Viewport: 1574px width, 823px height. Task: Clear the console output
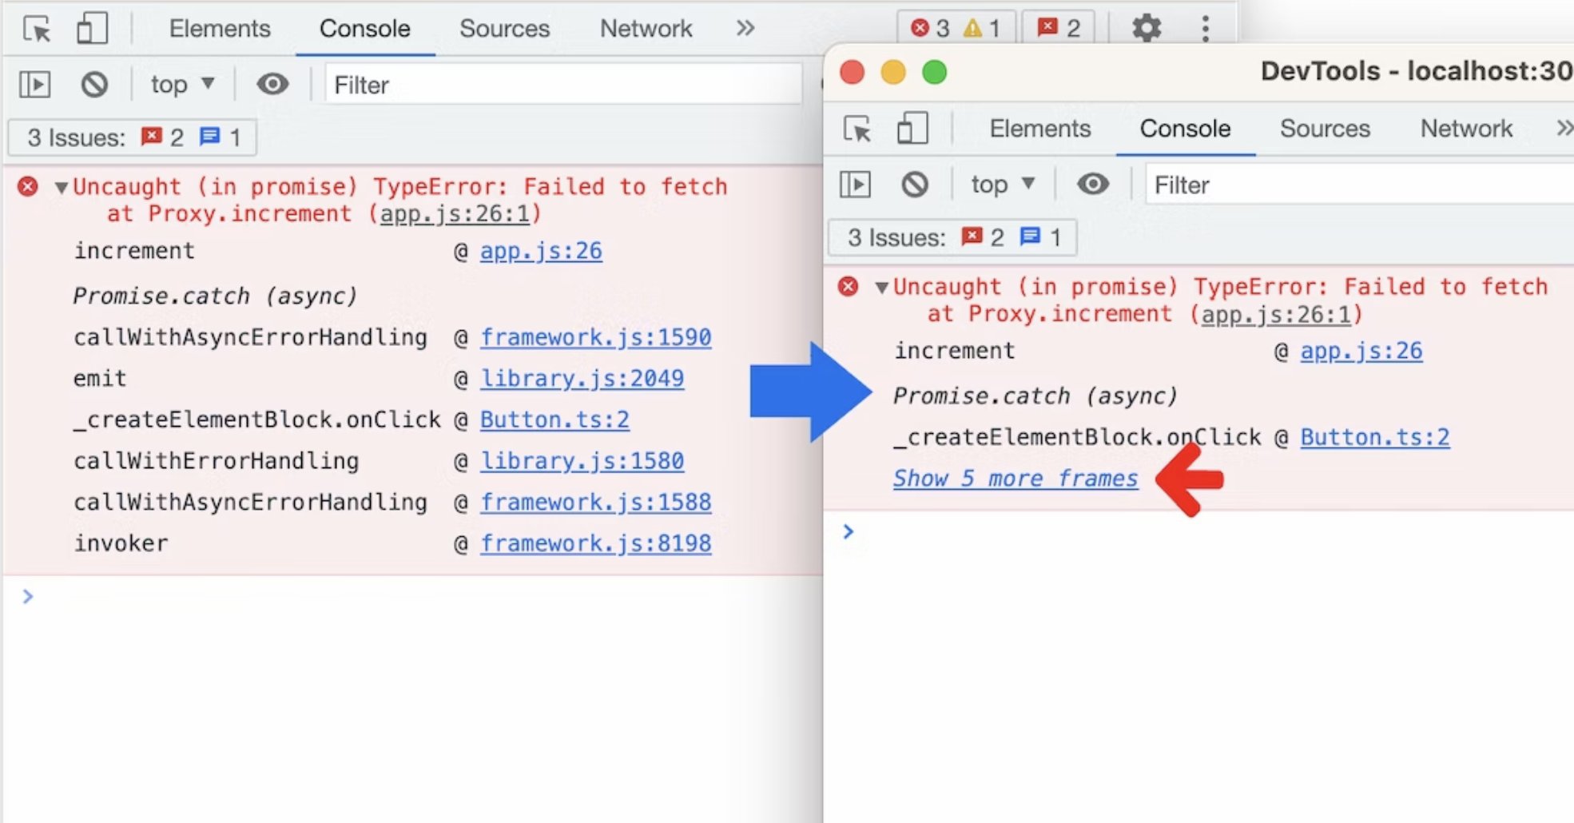coord(93,84)
